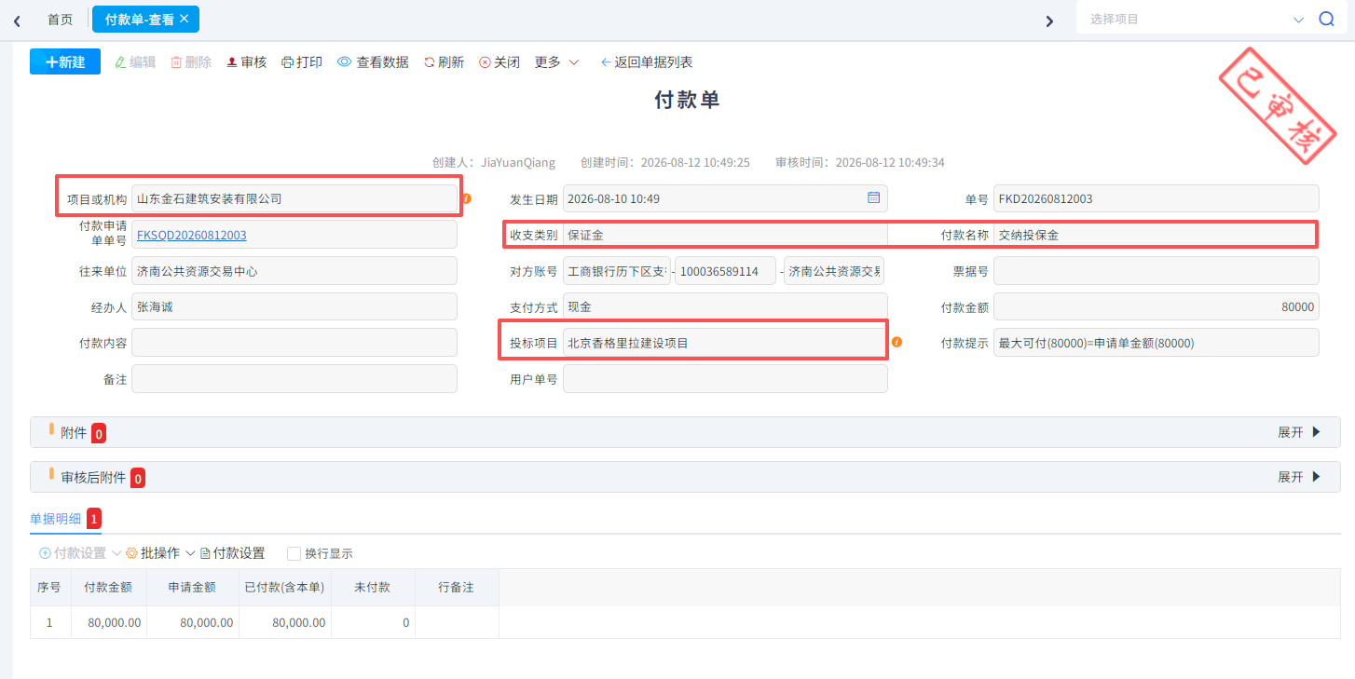Click the empty 备注 field
The height and width of the screenshot is (679, 1355).
(294, 378)
